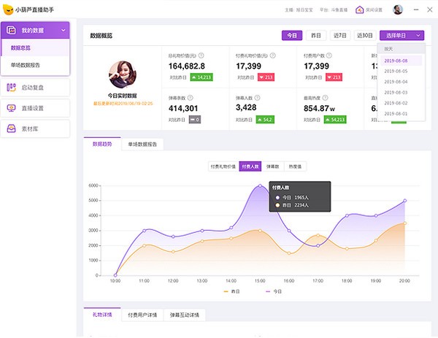
Task: Click the 小葫芦 app logo icon
Action: (8, 9)
